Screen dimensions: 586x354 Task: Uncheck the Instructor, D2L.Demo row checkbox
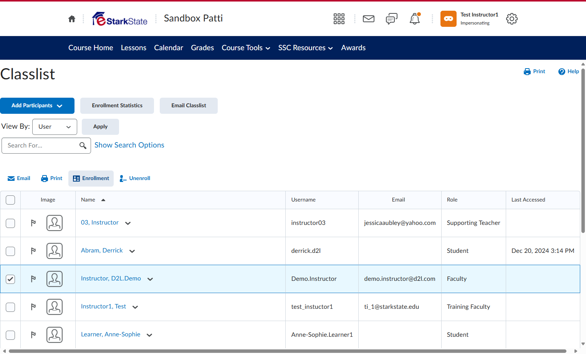(x=10, y=279)
